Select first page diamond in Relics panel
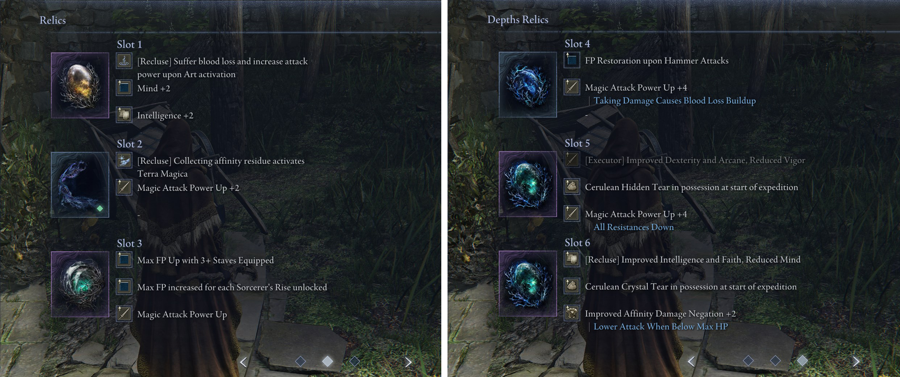 (300, 361)
